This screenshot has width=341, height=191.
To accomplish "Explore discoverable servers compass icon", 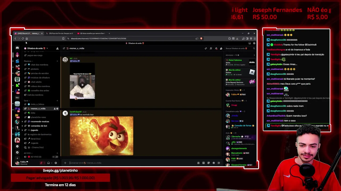I will click(x=17, y=152).
